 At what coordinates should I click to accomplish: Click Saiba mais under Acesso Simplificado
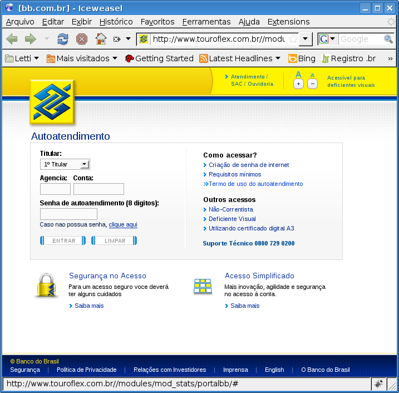245,306
